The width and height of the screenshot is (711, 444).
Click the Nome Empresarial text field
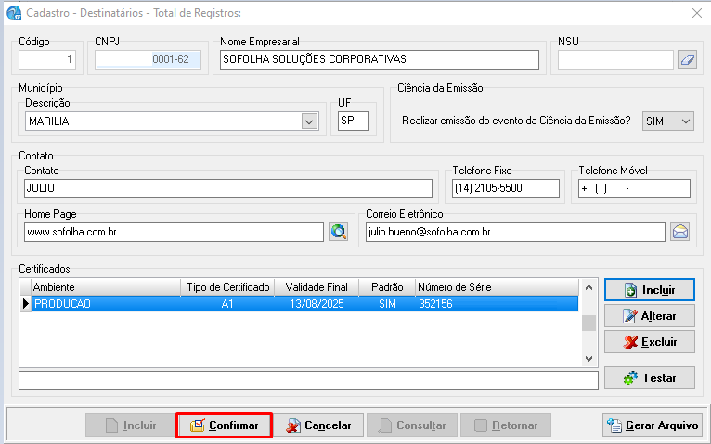click(379, 59)
